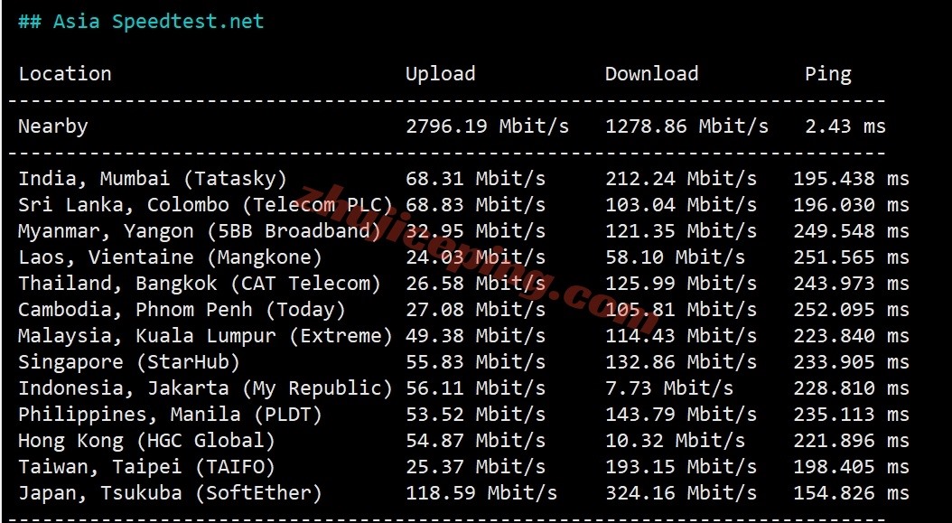952x523 pixels.
Task: Click the Download column header
Action: pyautogui.click(x=651, y=74)
